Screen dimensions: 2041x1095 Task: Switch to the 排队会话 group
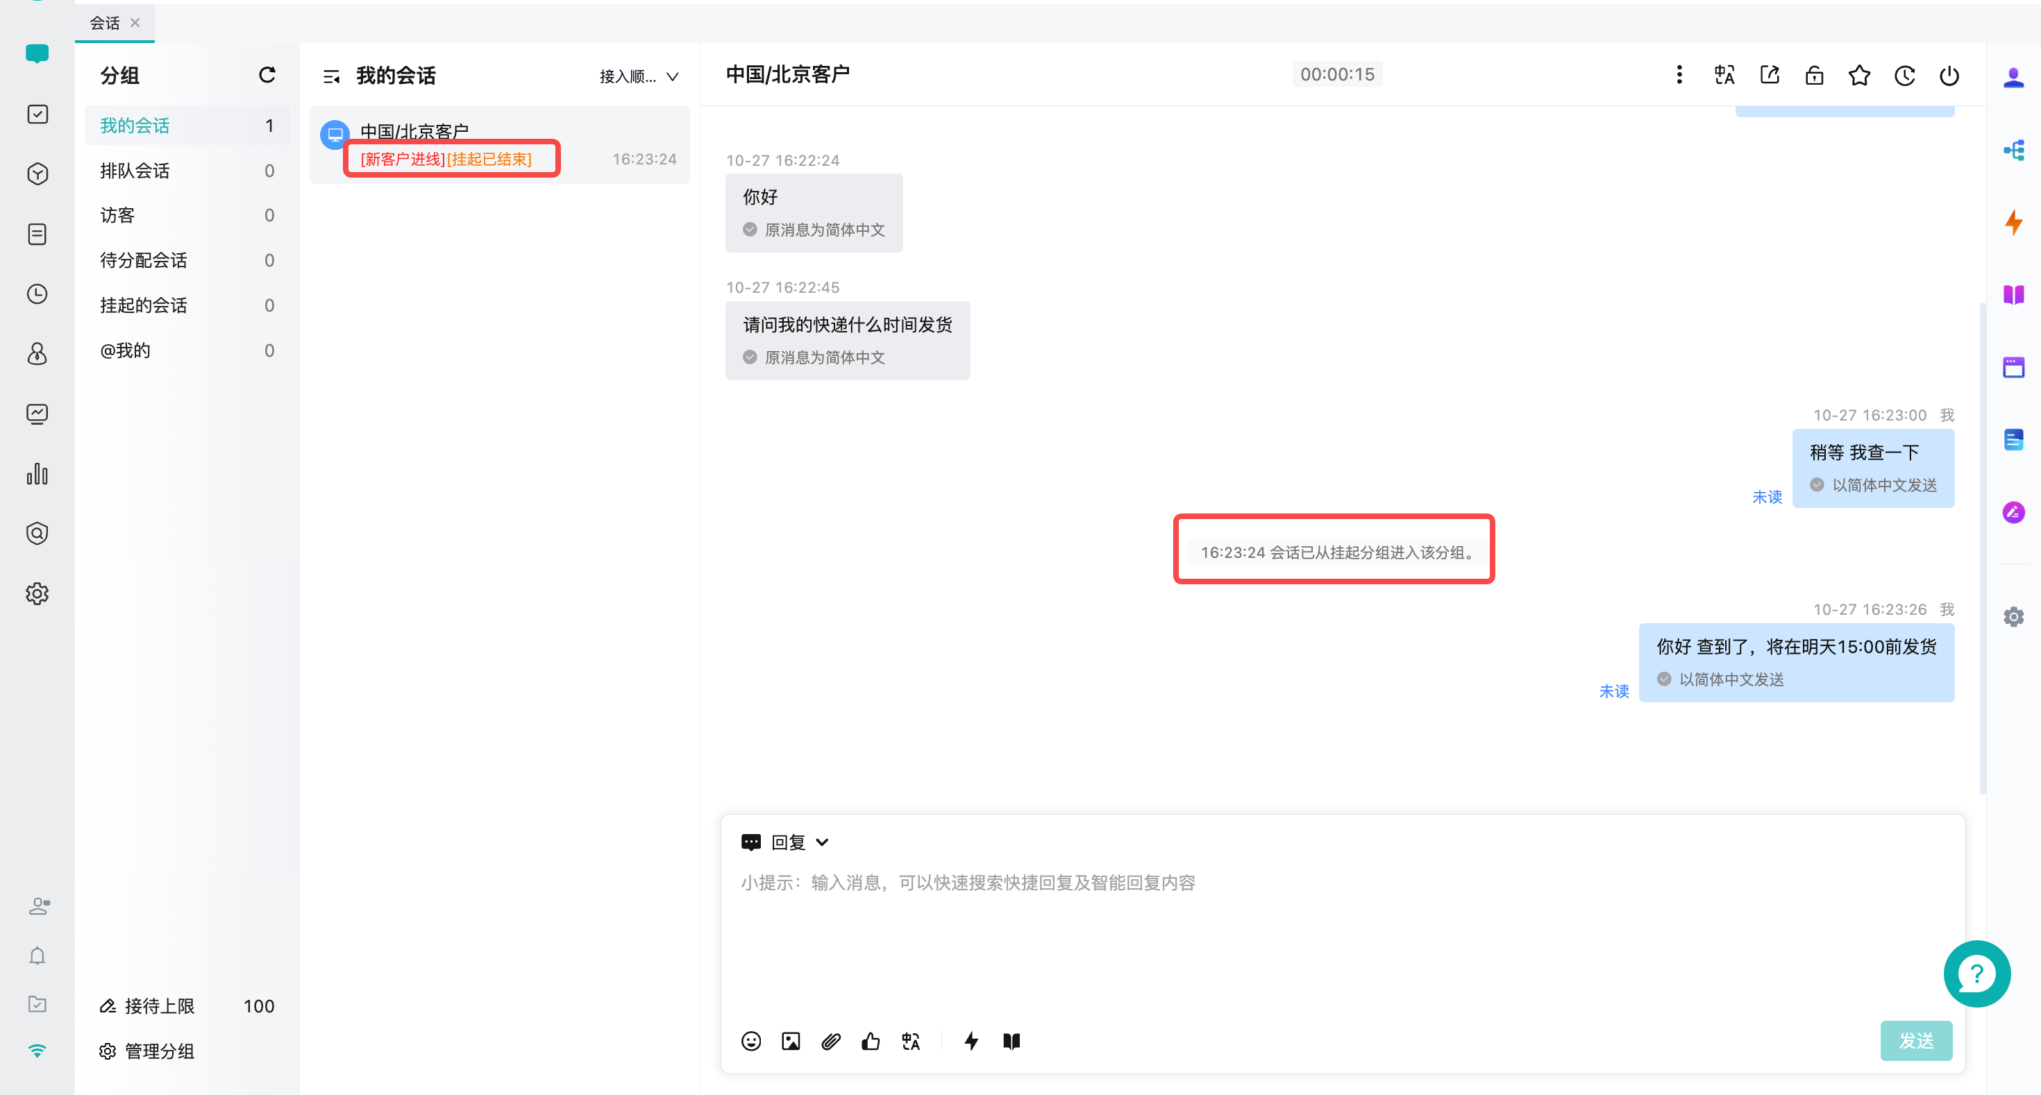coord(134,169)
